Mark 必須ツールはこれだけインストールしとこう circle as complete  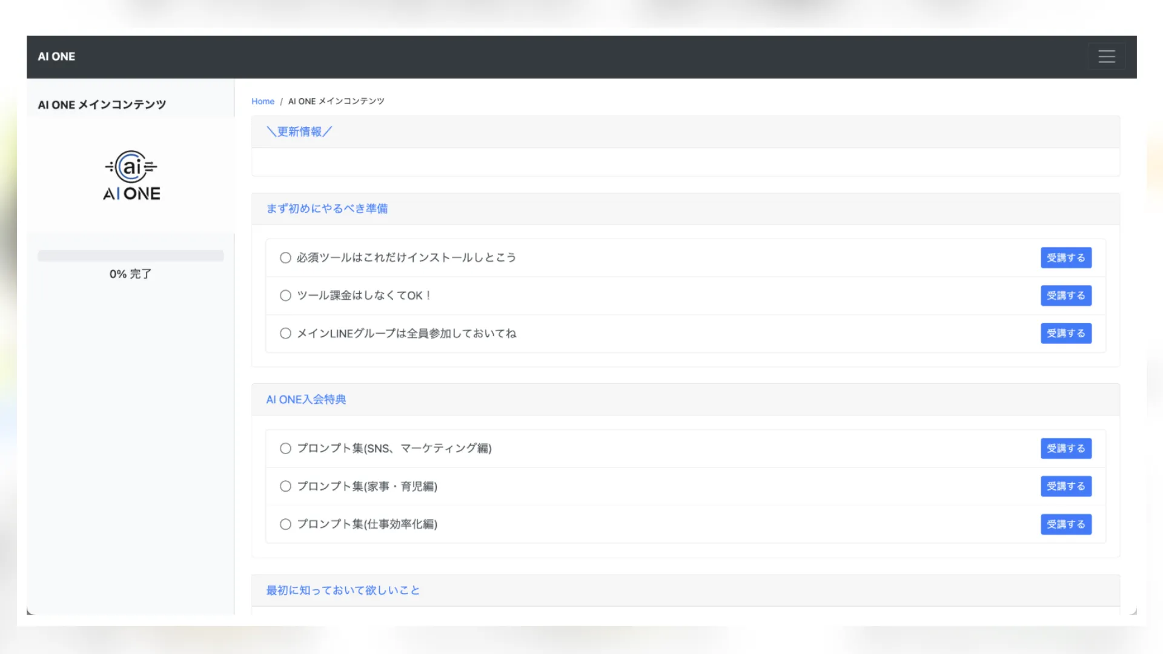[x=285, y=257]
